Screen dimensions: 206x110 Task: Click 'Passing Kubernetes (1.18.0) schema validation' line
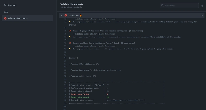(x=95, y=70)
